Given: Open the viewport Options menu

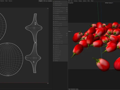Looking at the screenshot, I should 84,1.
